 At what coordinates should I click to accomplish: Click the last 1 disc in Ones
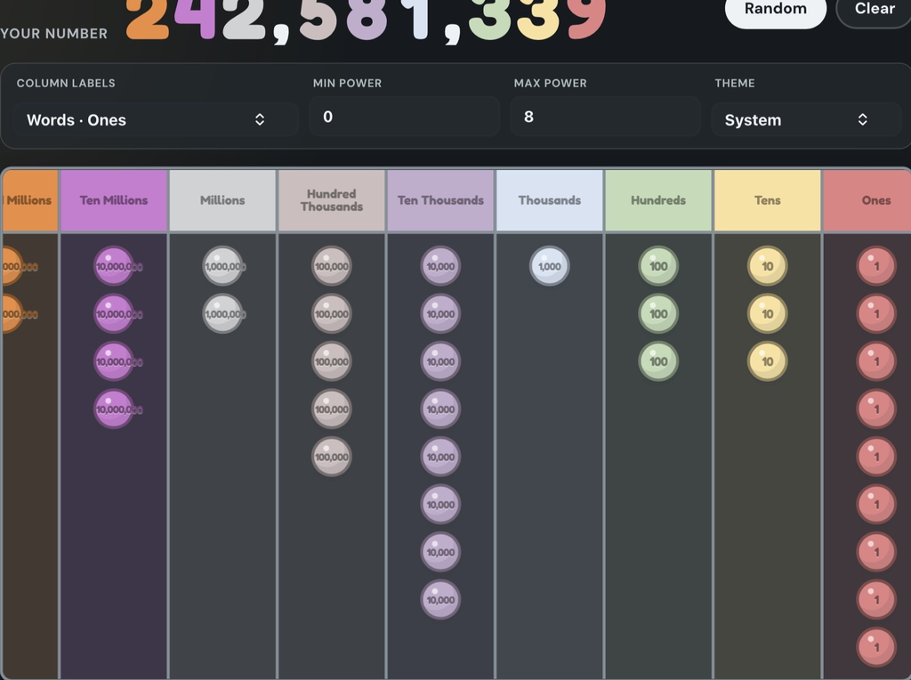tap(876, 647)
